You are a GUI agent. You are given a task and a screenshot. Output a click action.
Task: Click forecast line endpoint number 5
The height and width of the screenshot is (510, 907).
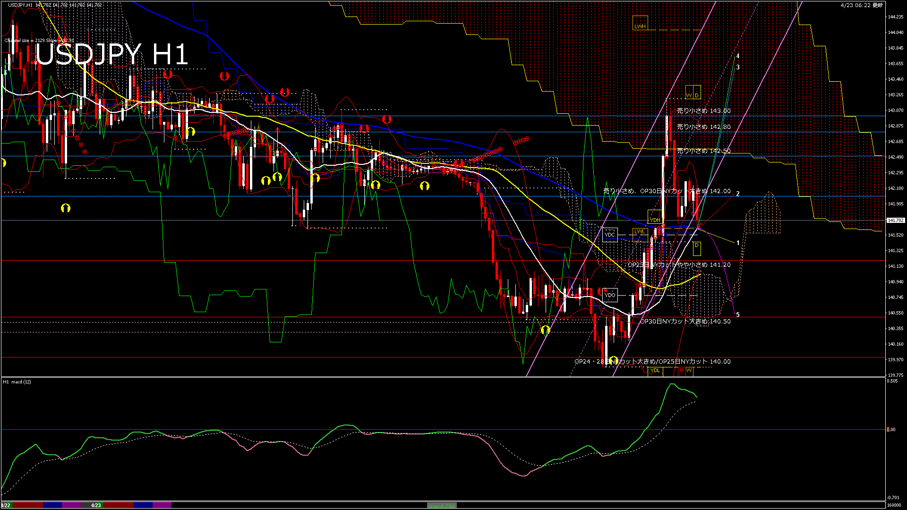pyautogui.click(x=738, y=315)
